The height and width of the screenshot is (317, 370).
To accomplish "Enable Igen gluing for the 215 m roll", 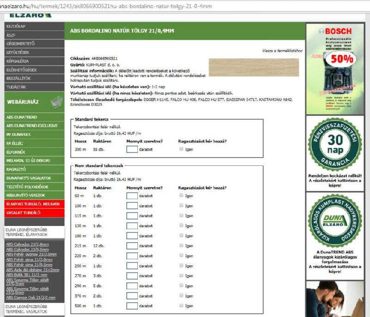I will 181,245.
